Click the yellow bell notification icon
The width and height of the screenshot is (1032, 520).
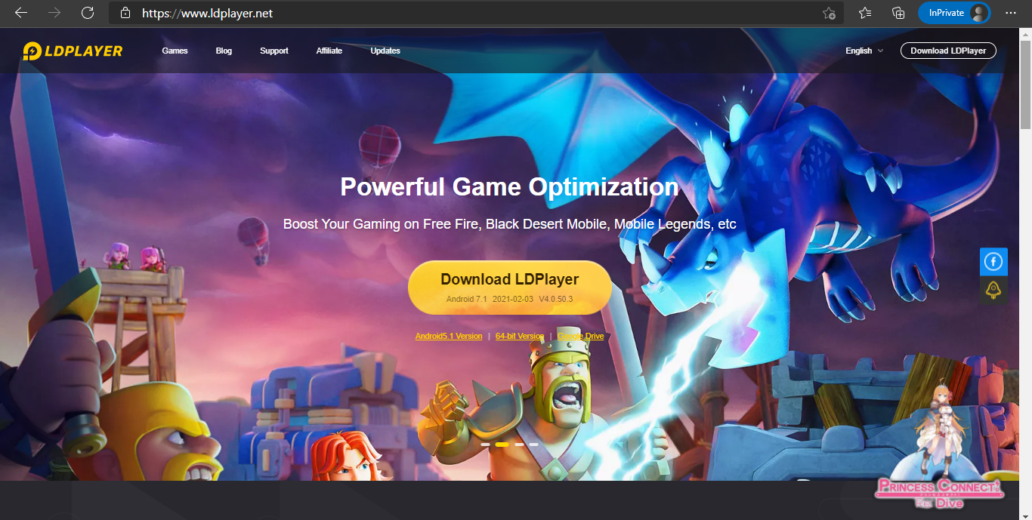coord(993,289)
